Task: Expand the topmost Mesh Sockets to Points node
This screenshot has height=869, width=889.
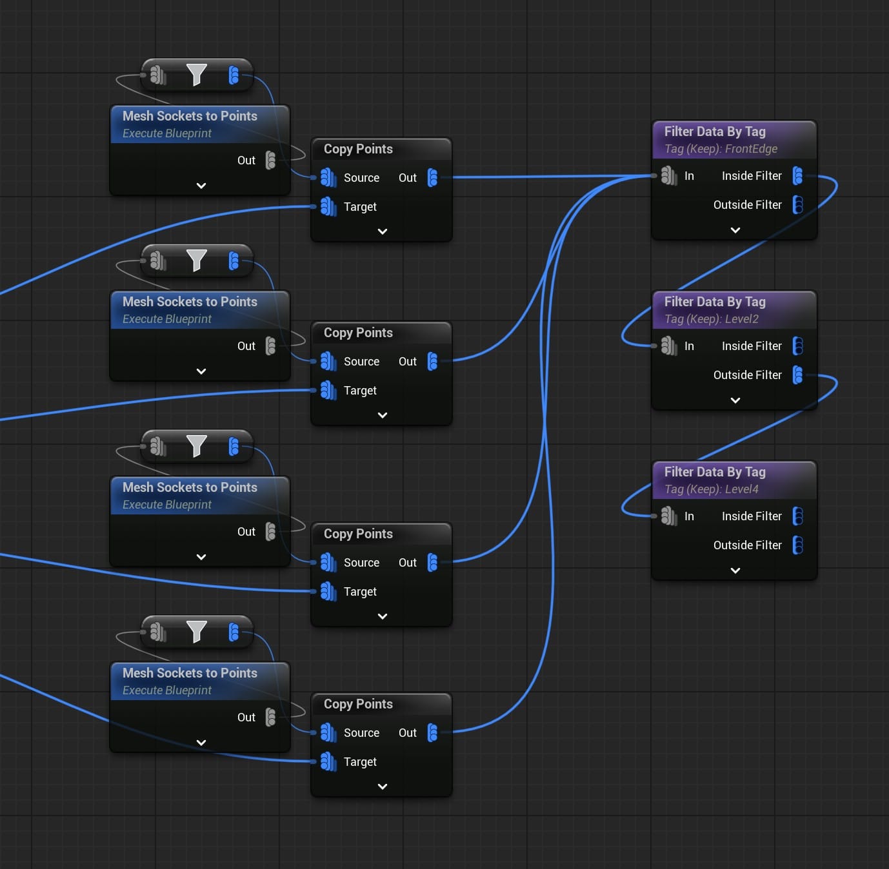Action: point(201,186)
